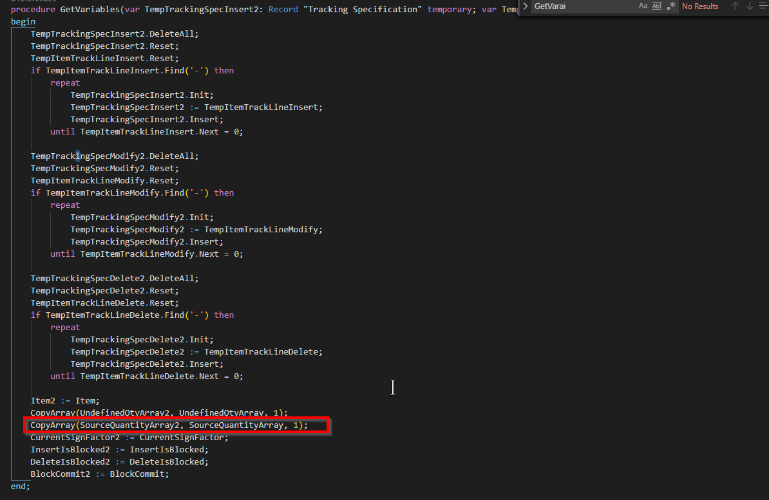Click the 'repeat' keyword under Modify block
The height and width of the screenshot is (500, 769).
pyautogui.click(x=65, y=205)
